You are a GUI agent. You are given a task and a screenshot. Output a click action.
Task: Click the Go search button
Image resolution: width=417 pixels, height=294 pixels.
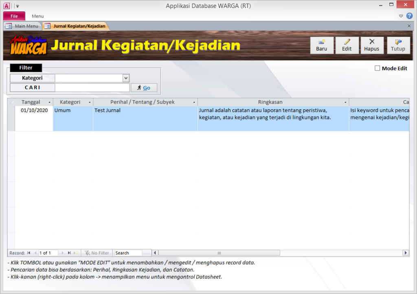tap(144, 88)
